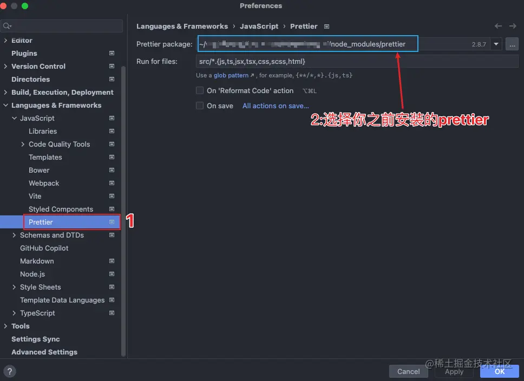This screenshot has width=524, height=381.
Task: Go back with the left arrow icon
Action: [x=498, y=26]
